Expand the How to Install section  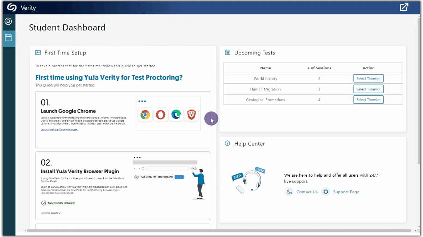point(51,213)
